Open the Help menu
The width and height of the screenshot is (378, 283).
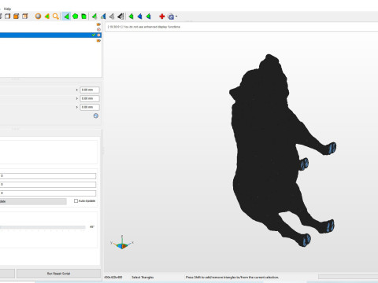coord(7,9)
